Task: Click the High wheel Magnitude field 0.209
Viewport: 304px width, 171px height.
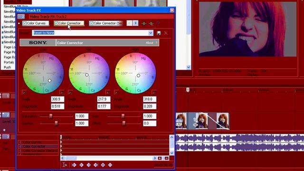Action: tap(150, 106)
